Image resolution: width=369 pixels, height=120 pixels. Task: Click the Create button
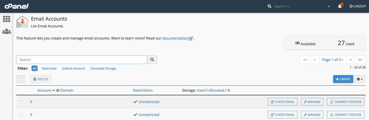click(x=343, y=79)
